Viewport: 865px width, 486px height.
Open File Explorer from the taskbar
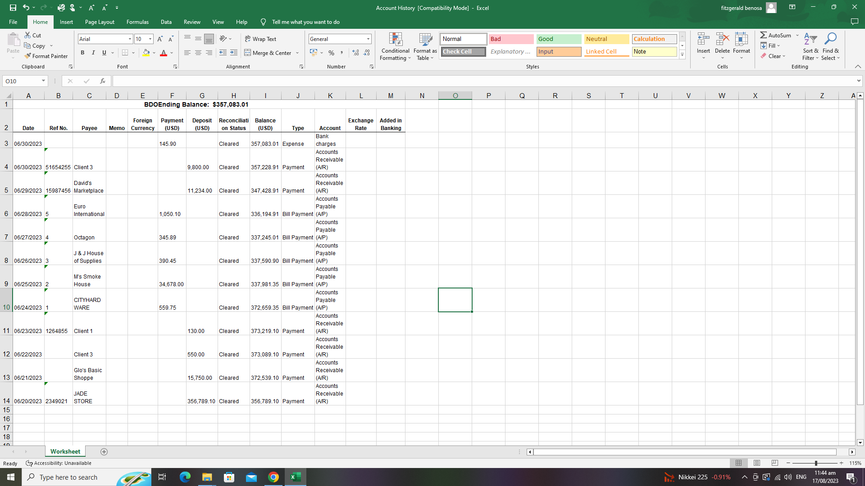pos(207,477)
